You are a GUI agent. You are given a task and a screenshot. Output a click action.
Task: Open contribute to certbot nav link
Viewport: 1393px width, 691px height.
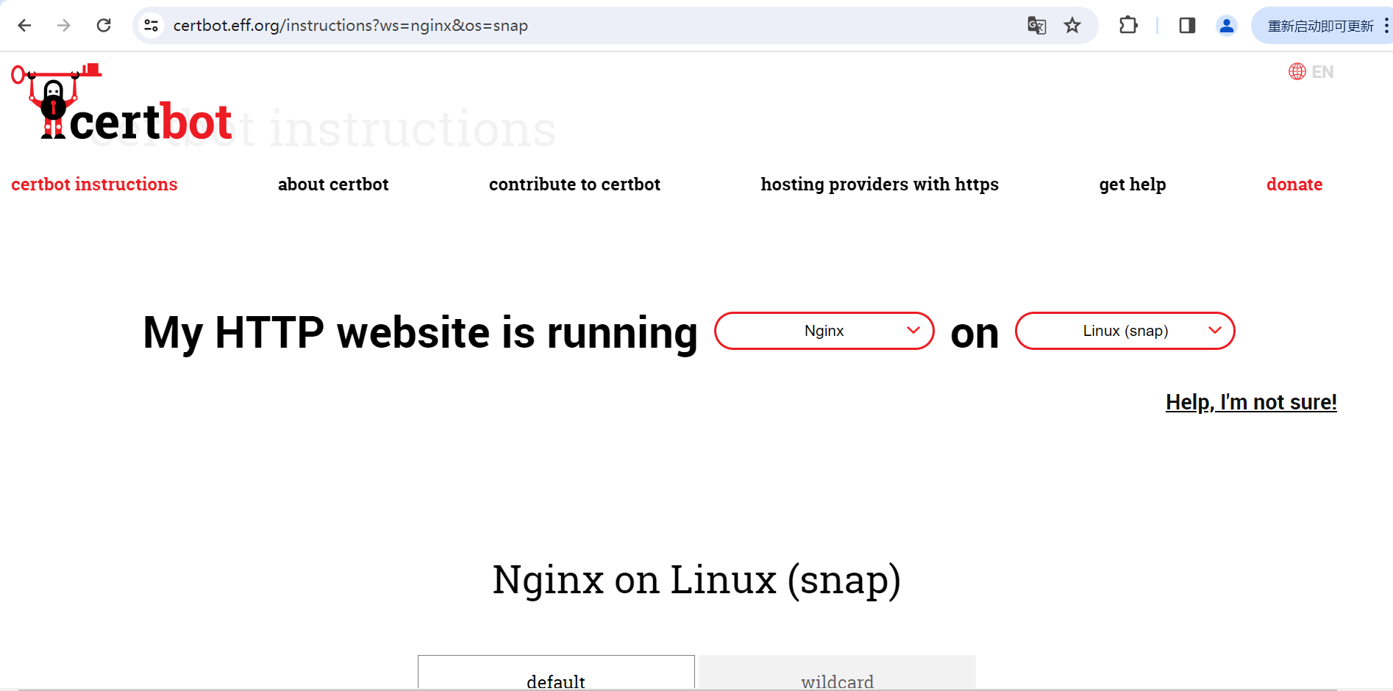(x=574, y=185)
